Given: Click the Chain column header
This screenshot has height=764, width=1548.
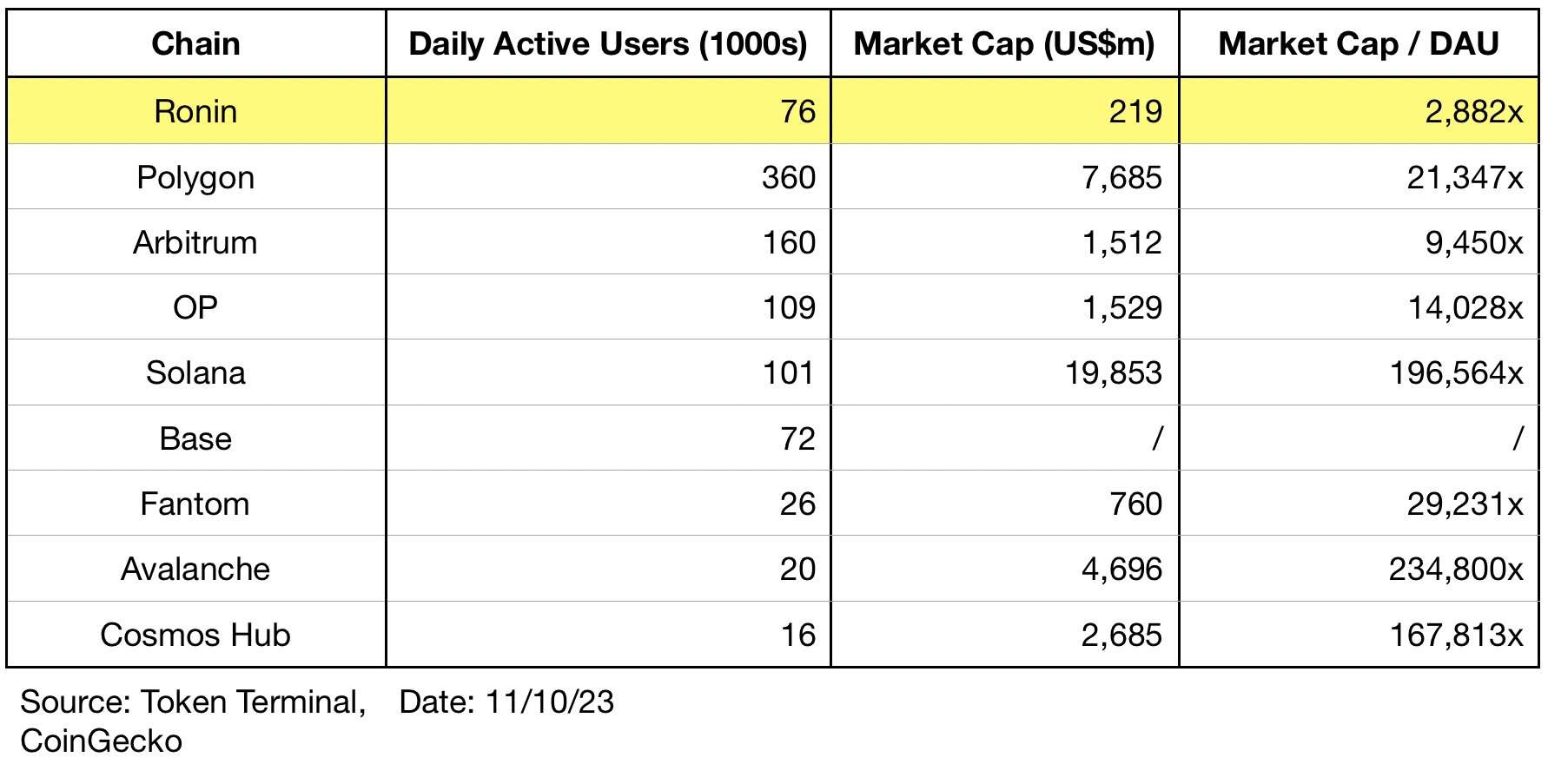Looking at the screenshot, I should [x=195, y=43].
